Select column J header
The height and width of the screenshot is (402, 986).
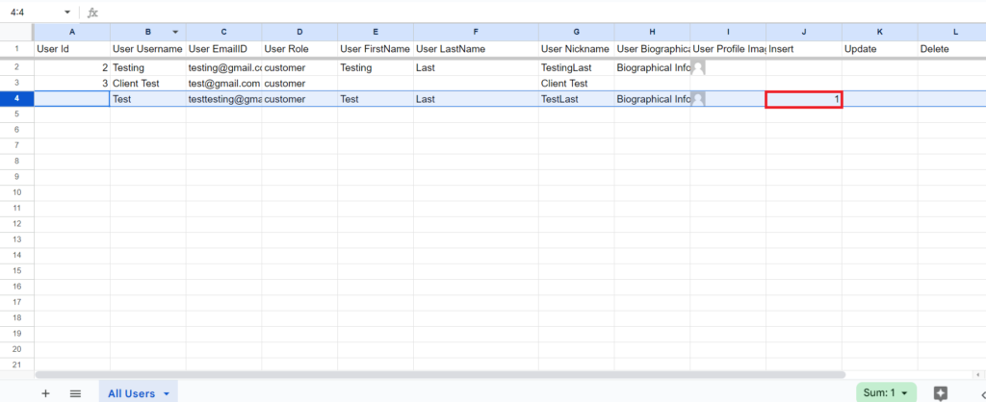(804, 32)
